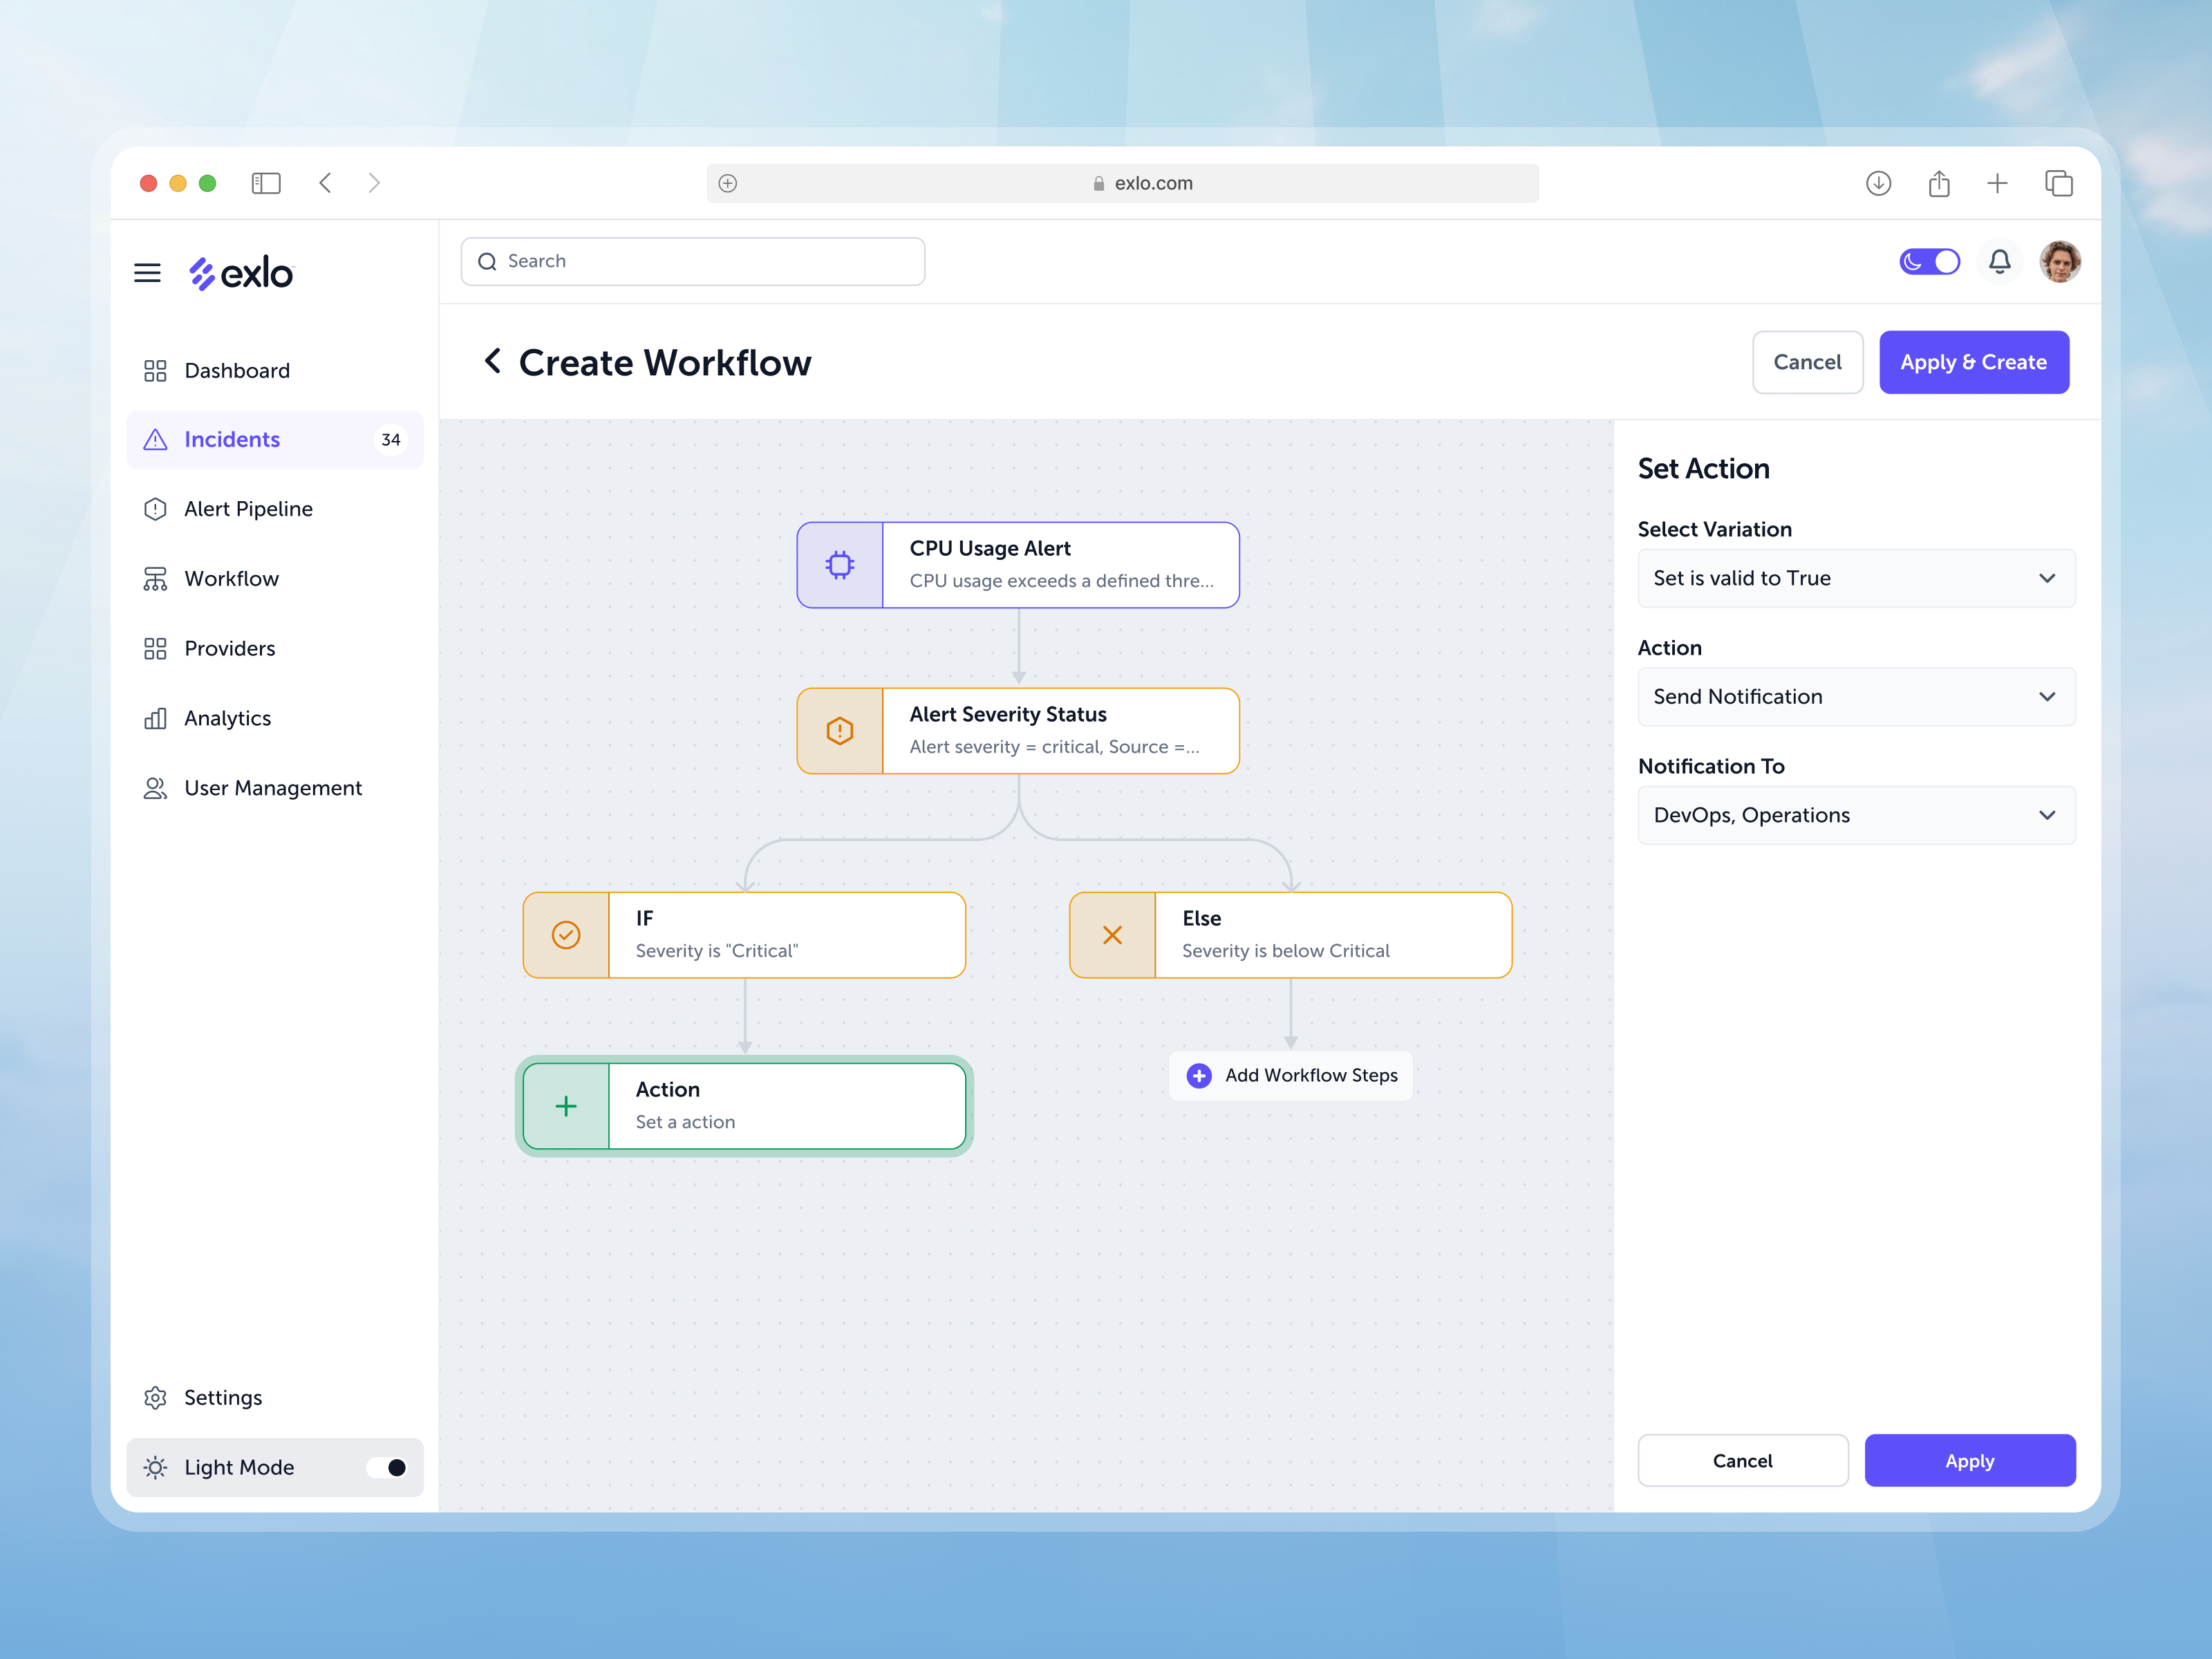
Task: Click the notification bell icon
Action: point(2000,261)
